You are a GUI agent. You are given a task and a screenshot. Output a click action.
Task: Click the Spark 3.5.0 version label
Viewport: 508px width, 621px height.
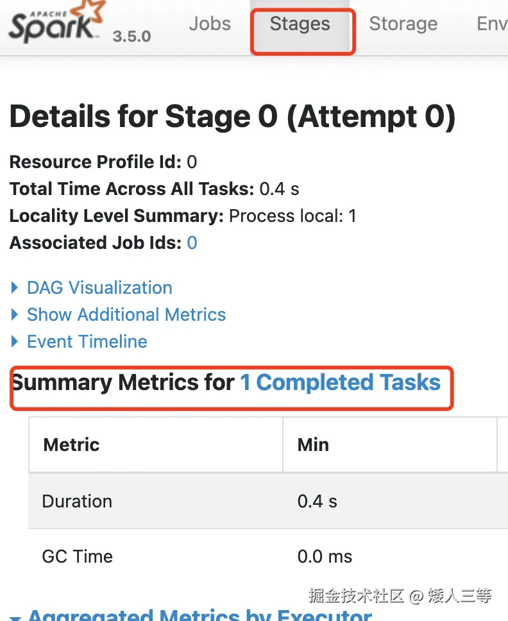coord(131,37)
